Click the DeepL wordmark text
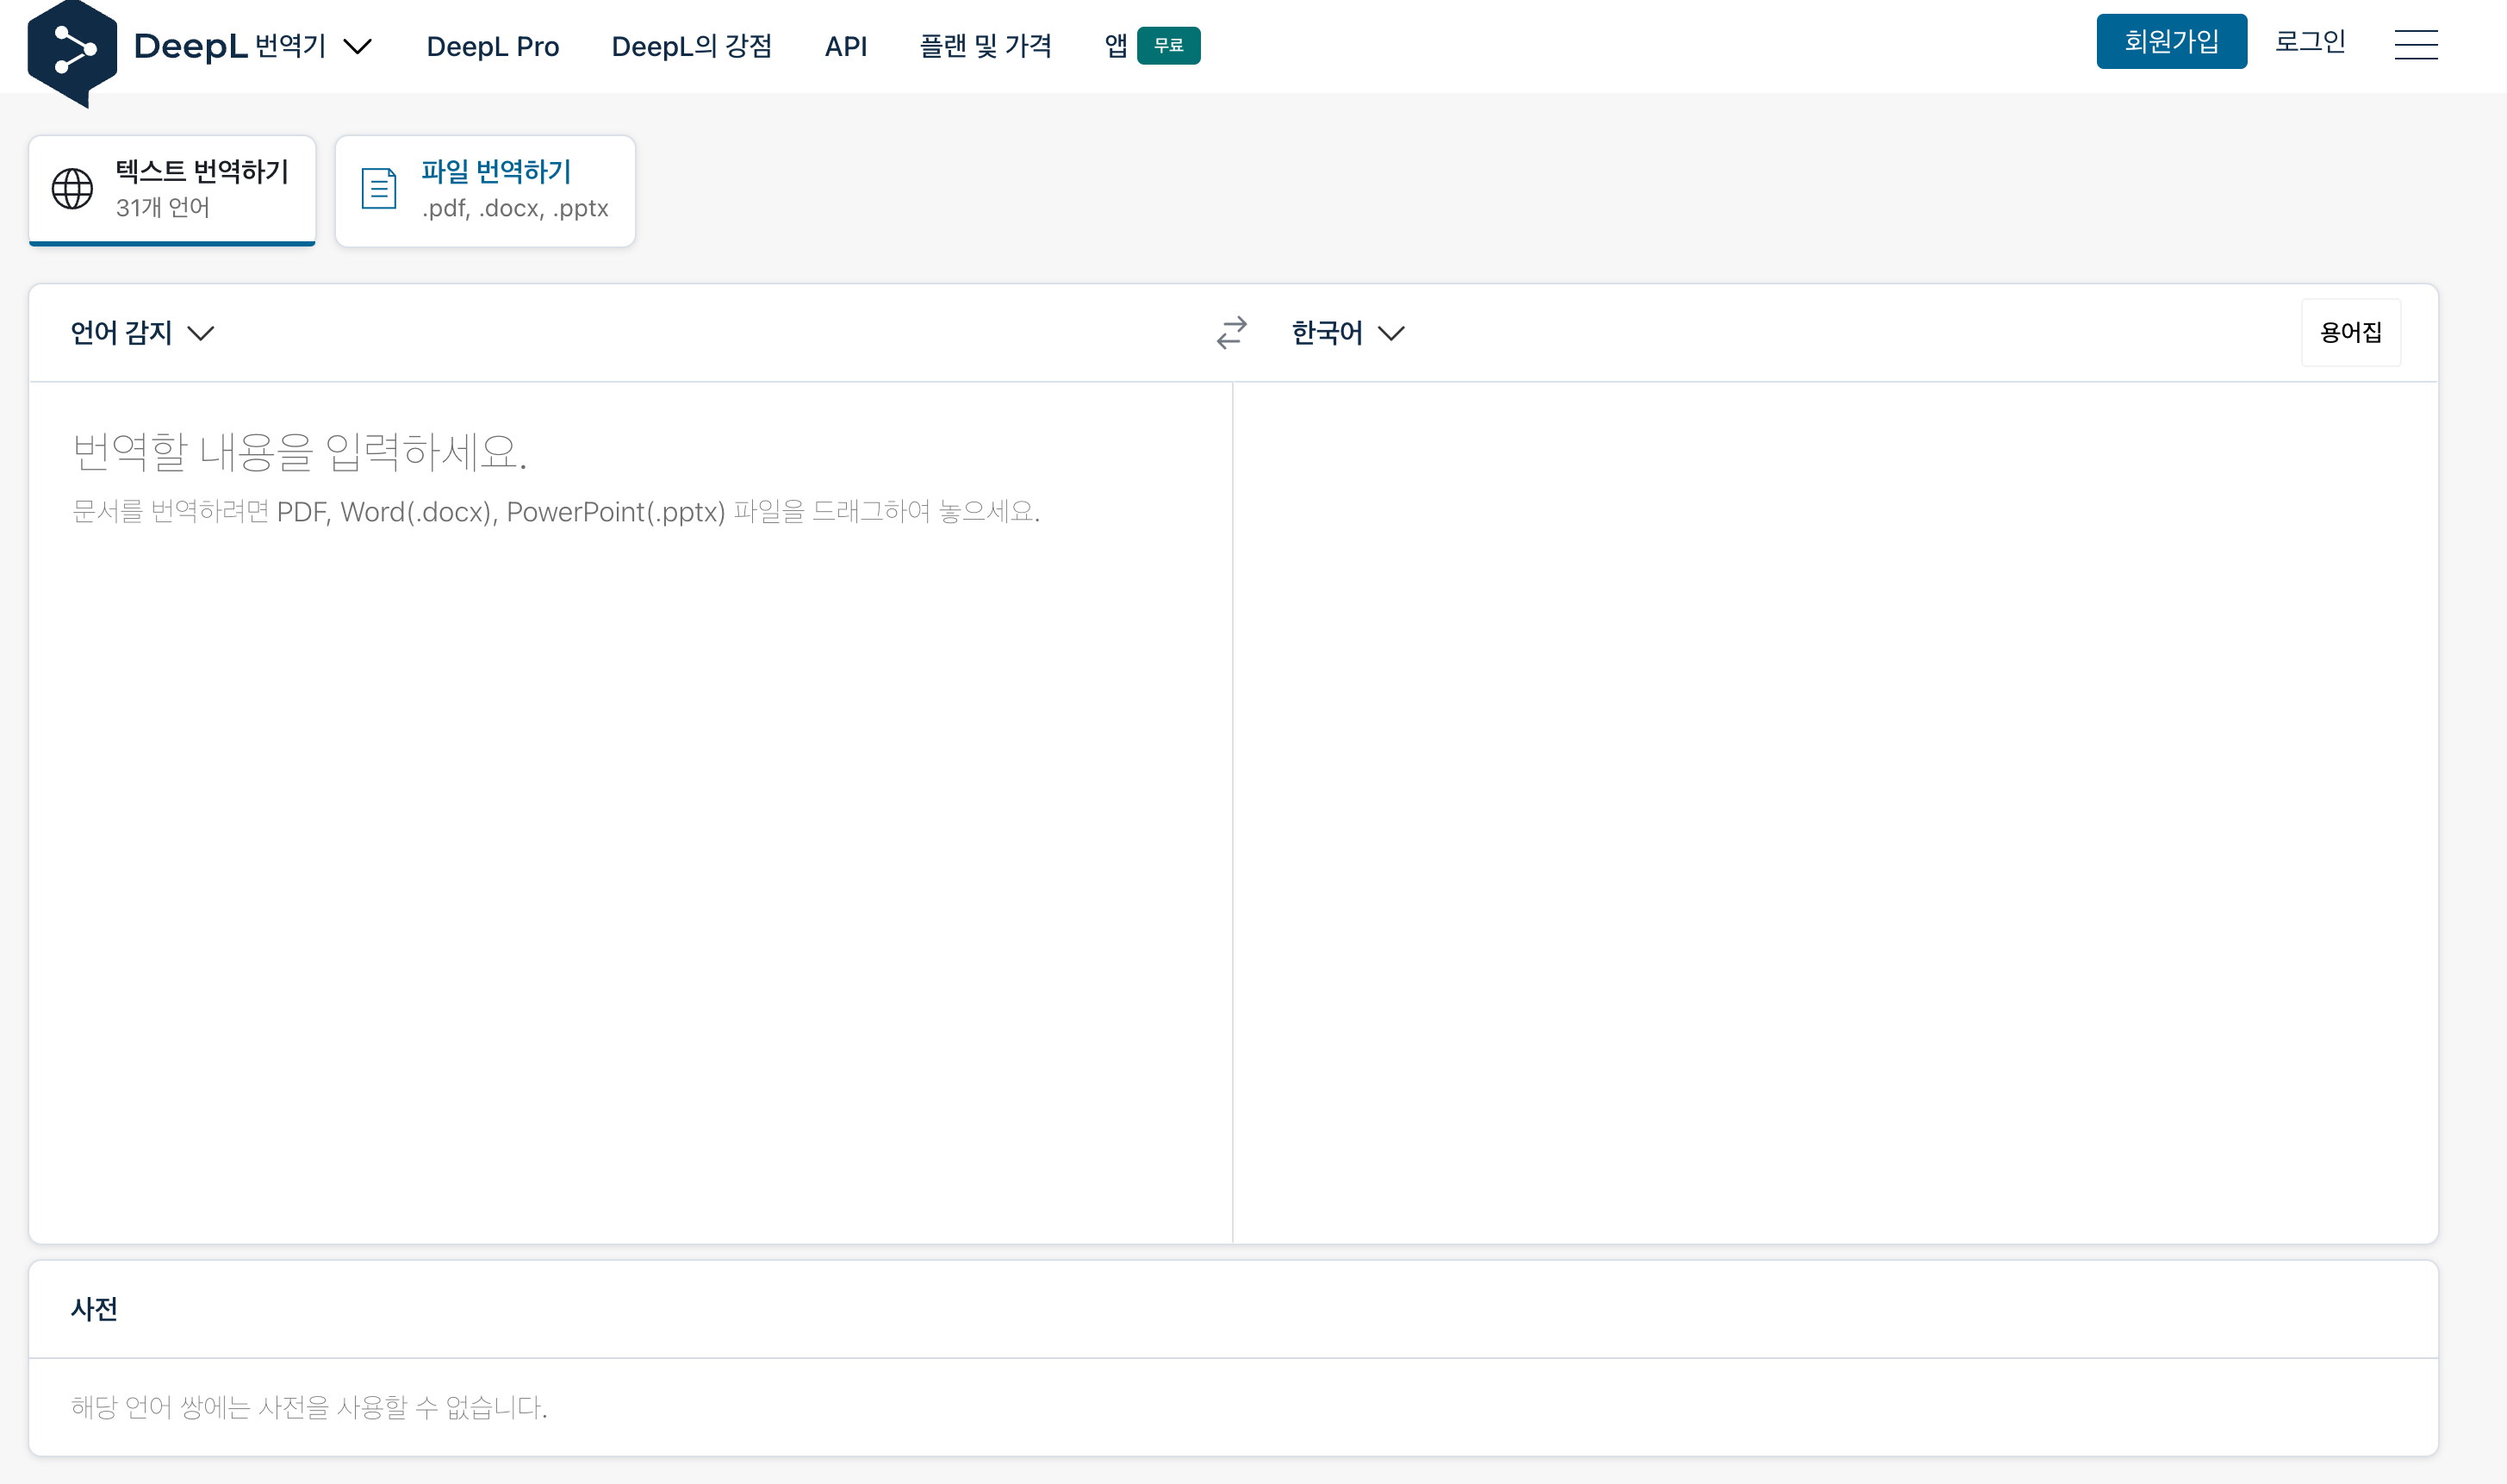The image size is (2507, 1484). pyautogui.click(x=190, y=46)
